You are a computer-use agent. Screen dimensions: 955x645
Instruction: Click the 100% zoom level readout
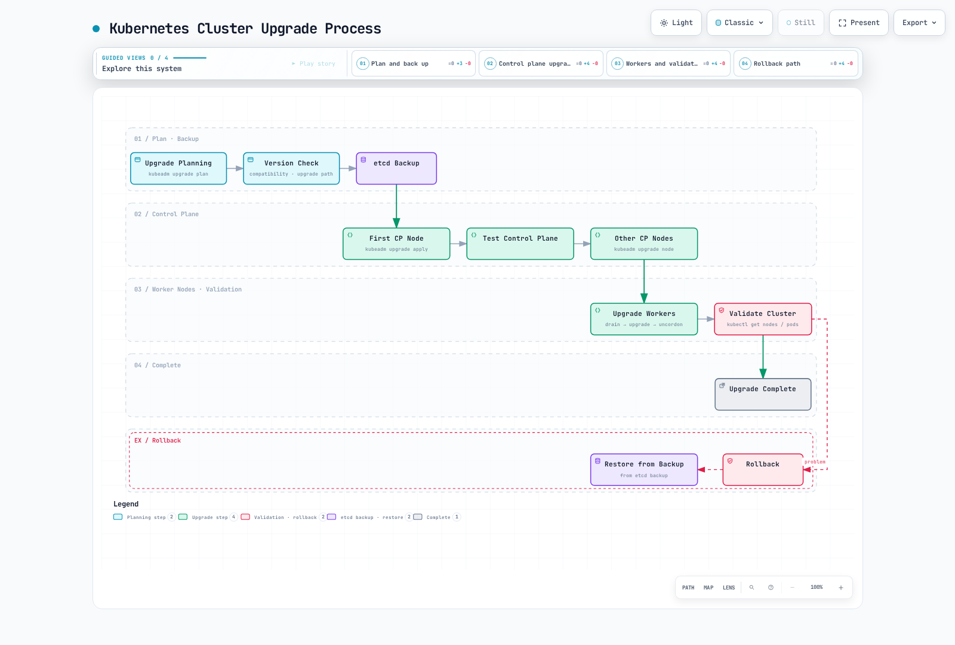817,588
